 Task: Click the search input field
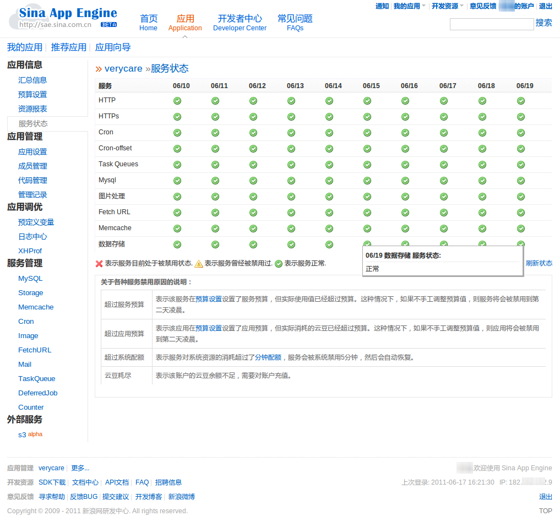pyautogui.click(x=491, y=24)
